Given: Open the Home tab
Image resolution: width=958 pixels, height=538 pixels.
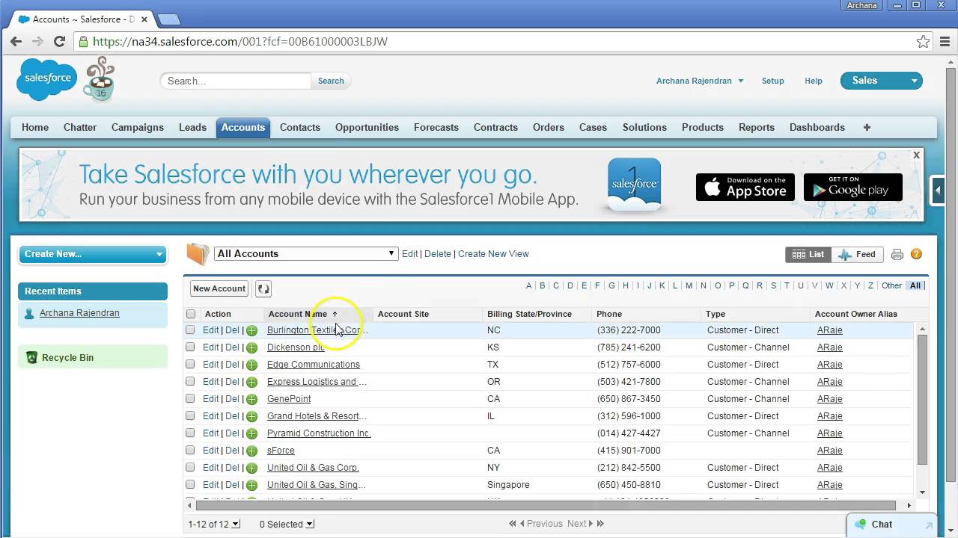Looking at the screenshot, I should 35,128.
